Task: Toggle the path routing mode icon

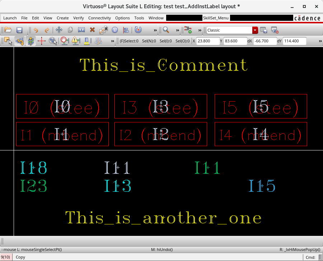Action: click(x=20, y=41)
